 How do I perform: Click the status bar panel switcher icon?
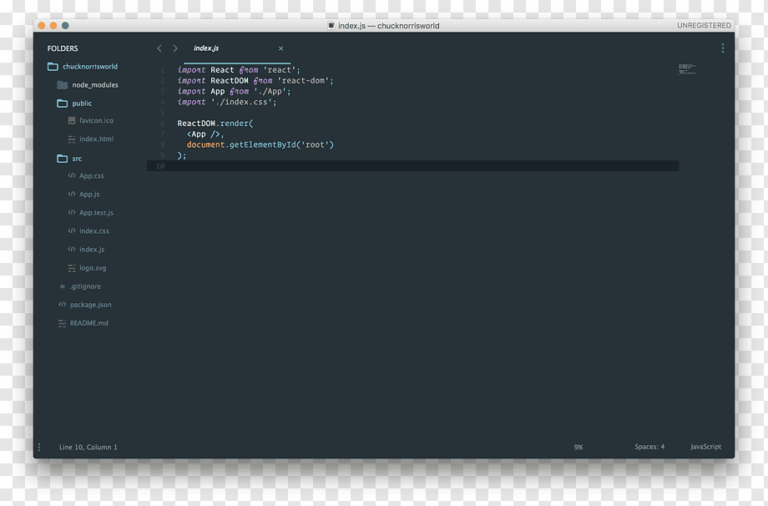pos(39,448)
